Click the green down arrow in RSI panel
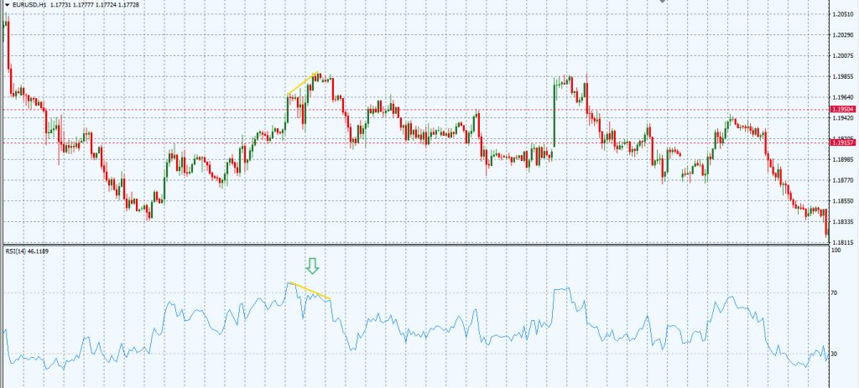 (312, 266)
